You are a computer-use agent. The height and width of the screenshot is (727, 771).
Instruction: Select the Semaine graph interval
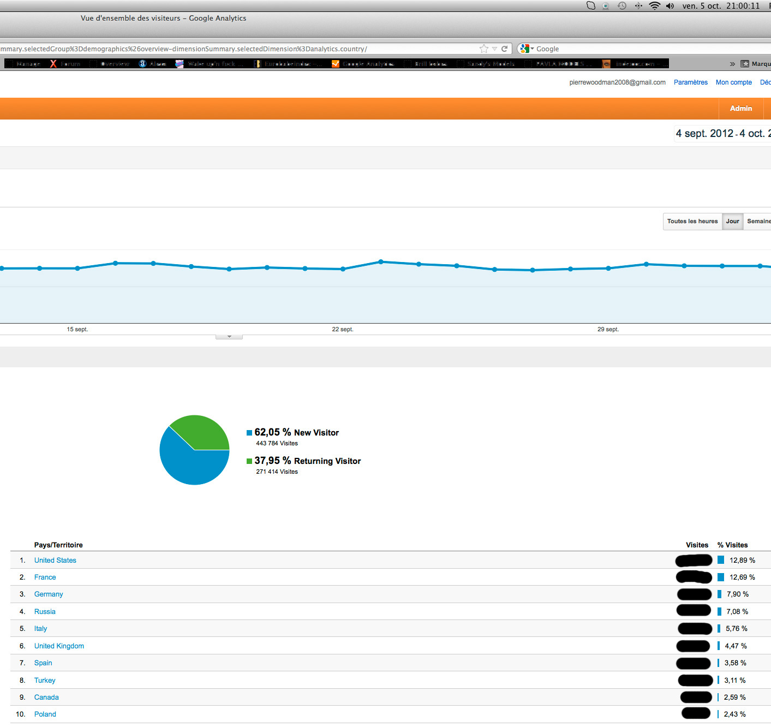758,221
